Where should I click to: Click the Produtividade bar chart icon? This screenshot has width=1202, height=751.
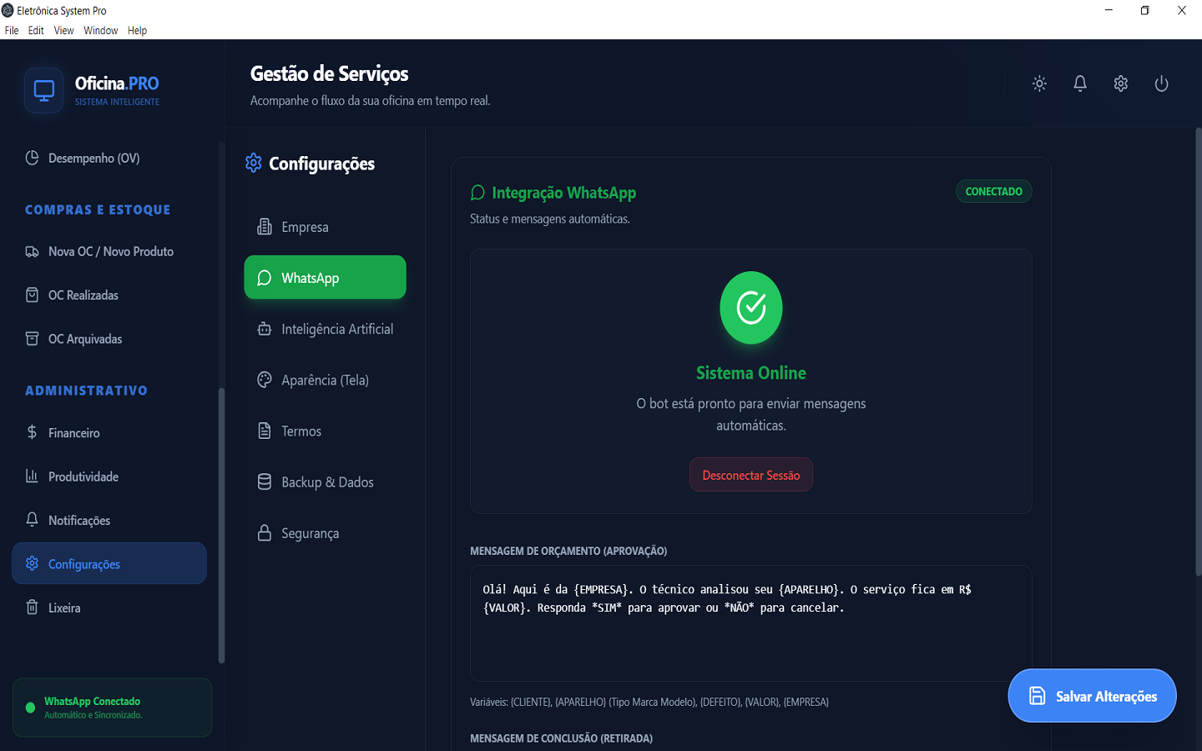coord(32,476)
